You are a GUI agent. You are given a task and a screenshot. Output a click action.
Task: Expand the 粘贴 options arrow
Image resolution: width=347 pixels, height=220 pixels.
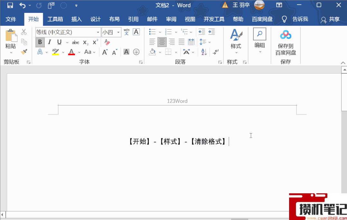tap(11, 52)
